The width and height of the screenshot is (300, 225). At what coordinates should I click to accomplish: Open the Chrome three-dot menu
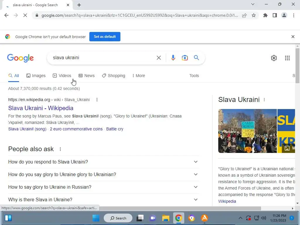pos(294,15)
